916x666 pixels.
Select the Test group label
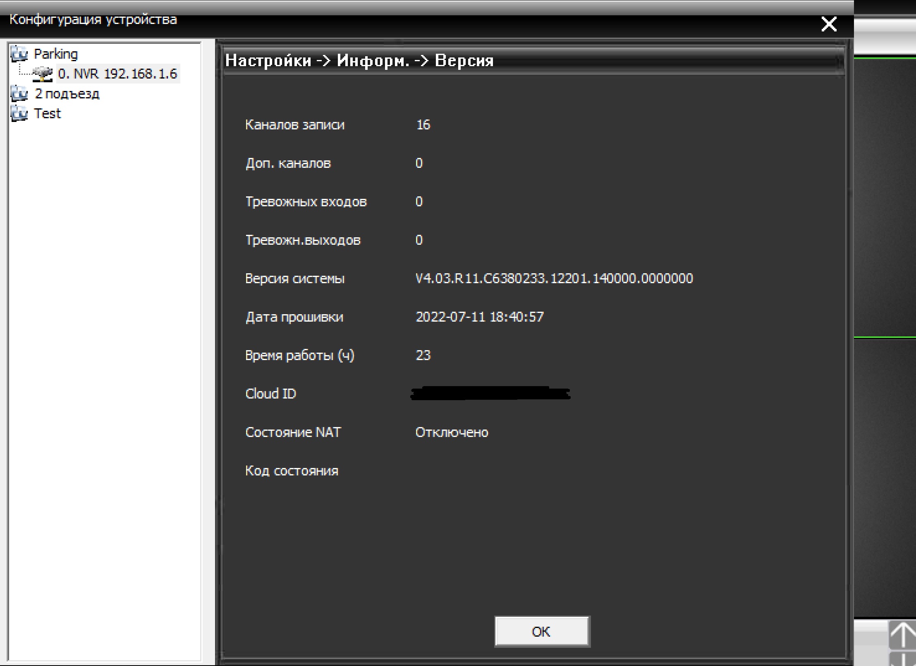(x=47, y=113)
